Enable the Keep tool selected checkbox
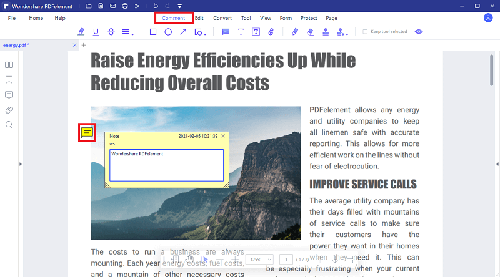This screenshot has height=277, width=500. pyautogui.click(x=365, y=32)
